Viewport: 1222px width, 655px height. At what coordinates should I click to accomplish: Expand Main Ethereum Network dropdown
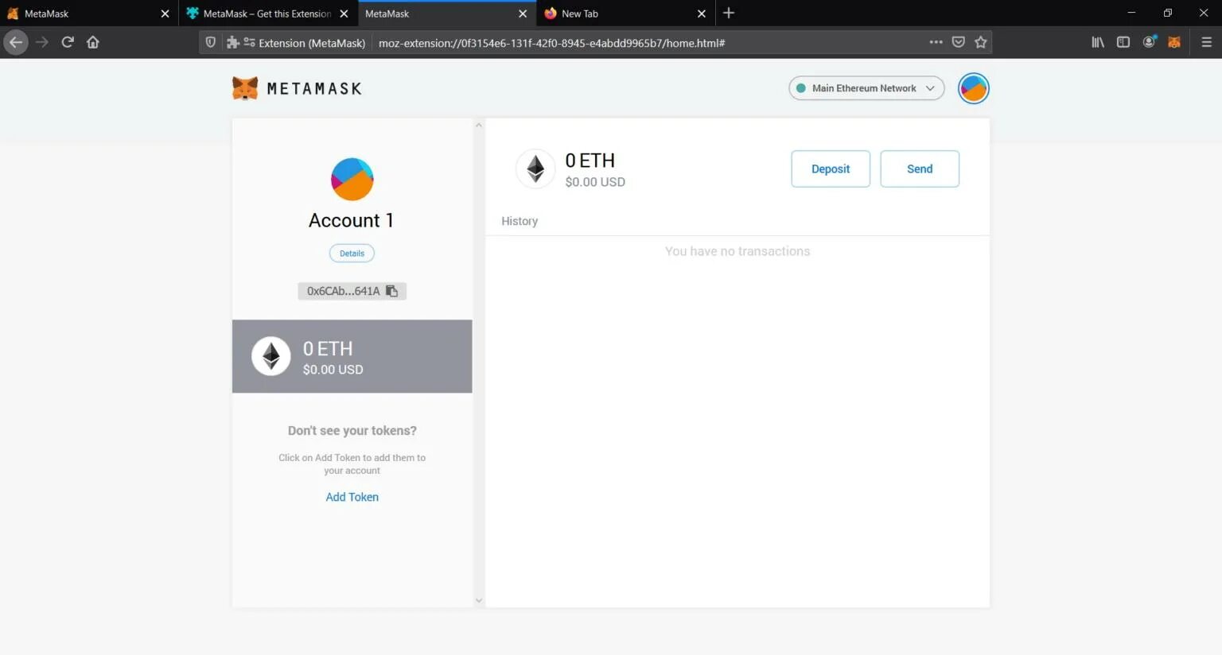(866, 88)
